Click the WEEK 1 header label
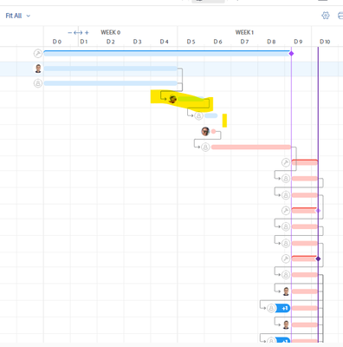This screenshot has height=347, width=343. pyautogui.click(x=244, y=32)
